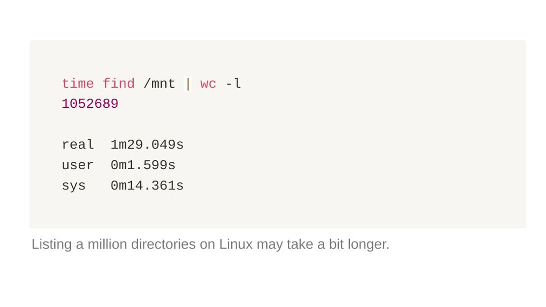Click the "/mnt" path in the command
The height and width of the screenshot is (307, 546).
[x=159, y=84]
